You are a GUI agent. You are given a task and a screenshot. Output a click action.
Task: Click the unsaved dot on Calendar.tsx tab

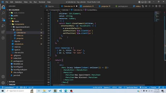[x=77, y=6]
